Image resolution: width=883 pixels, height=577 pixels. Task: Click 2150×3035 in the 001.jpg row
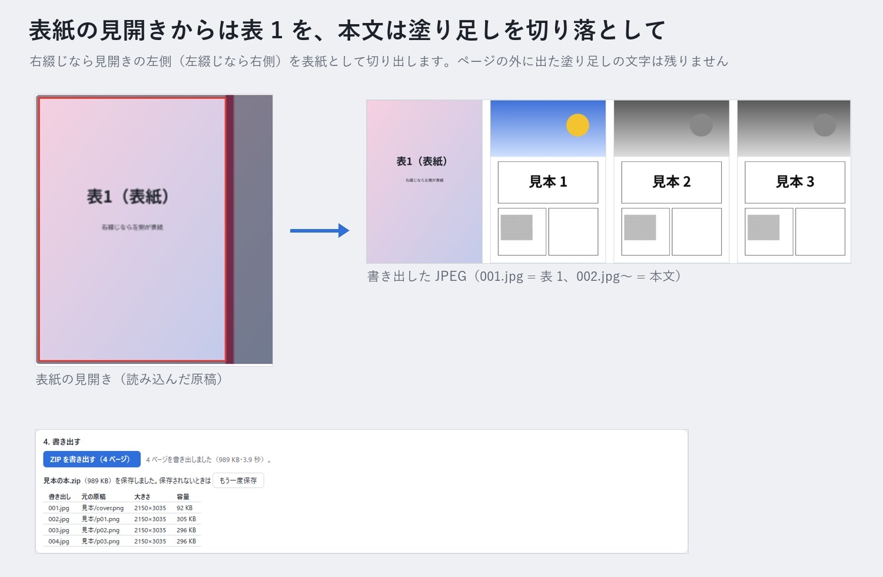pos(150,508)
